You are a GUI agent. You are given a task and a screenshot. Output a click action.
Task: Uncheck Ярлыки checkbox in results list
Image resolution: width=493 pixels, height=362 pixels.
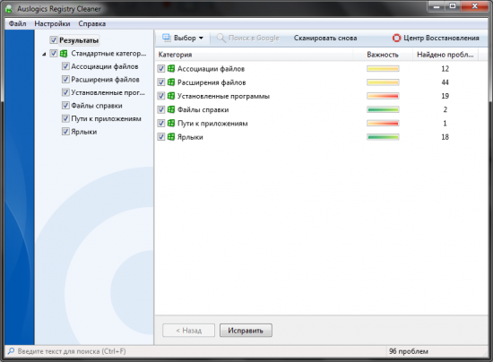(x=161, y=137)
